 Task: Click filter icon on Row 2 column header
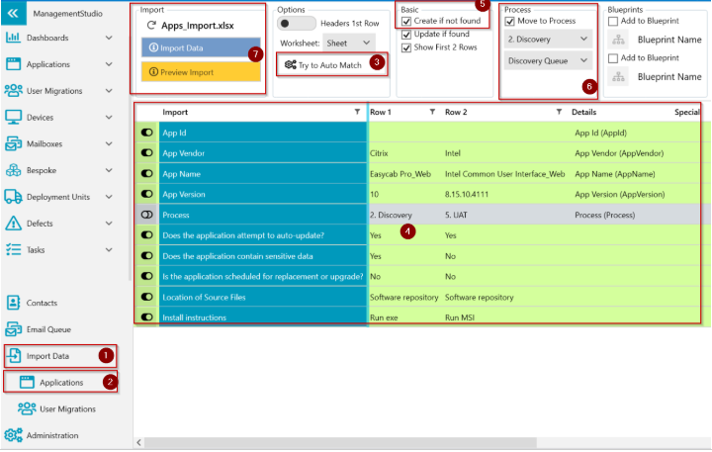(559, 112)
